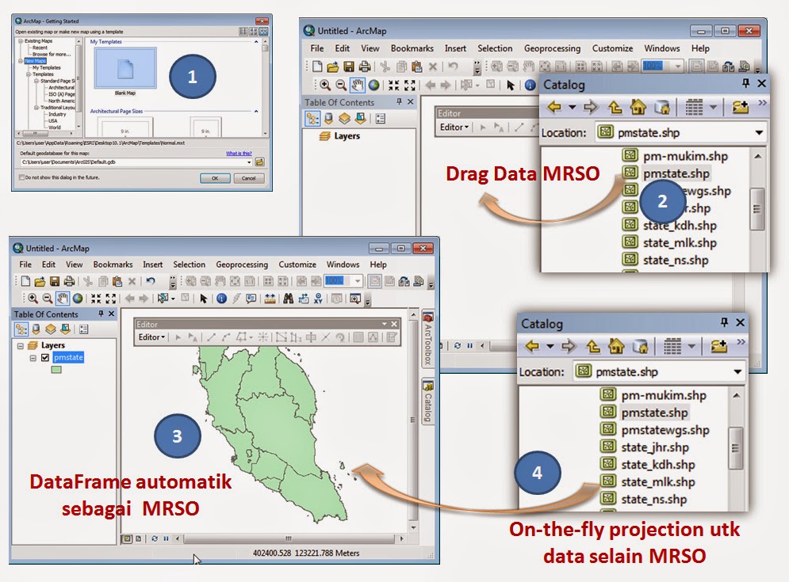Open the vertical Catalog side tab
Screen dimensions: 789x582
tap(427, 401)
